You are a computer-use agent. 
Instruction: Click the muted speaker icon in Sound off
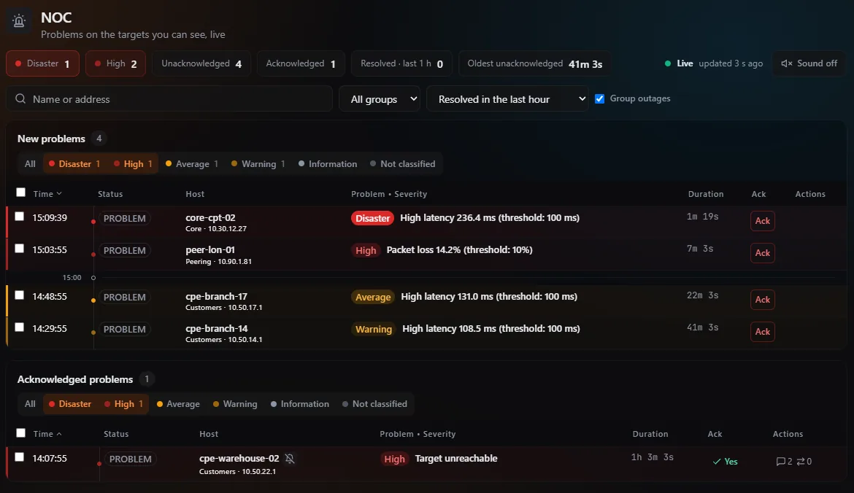pyautogui.click(x=786, y=63)
